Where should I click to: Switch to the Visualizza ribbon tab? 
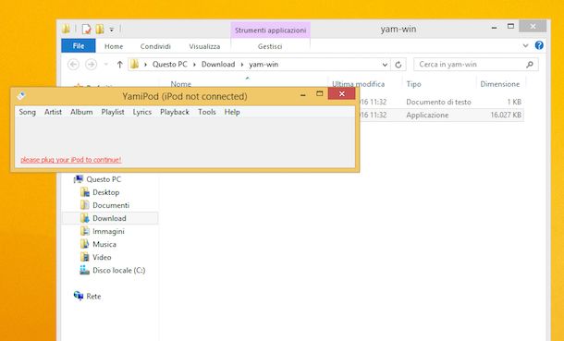204,46
